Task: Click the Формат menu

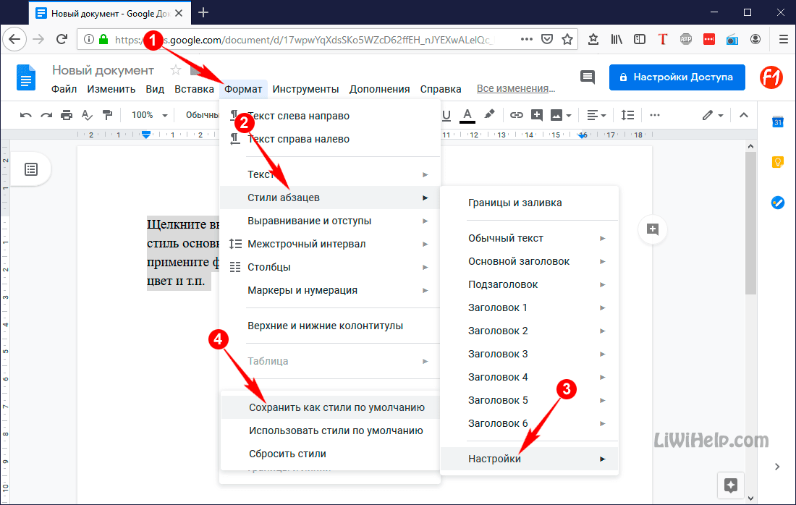Action: 243,89
